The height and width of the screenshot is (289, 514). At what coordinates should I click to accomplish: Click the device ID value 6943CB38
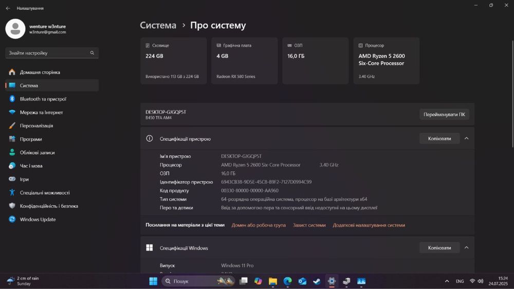pos(266,182)
